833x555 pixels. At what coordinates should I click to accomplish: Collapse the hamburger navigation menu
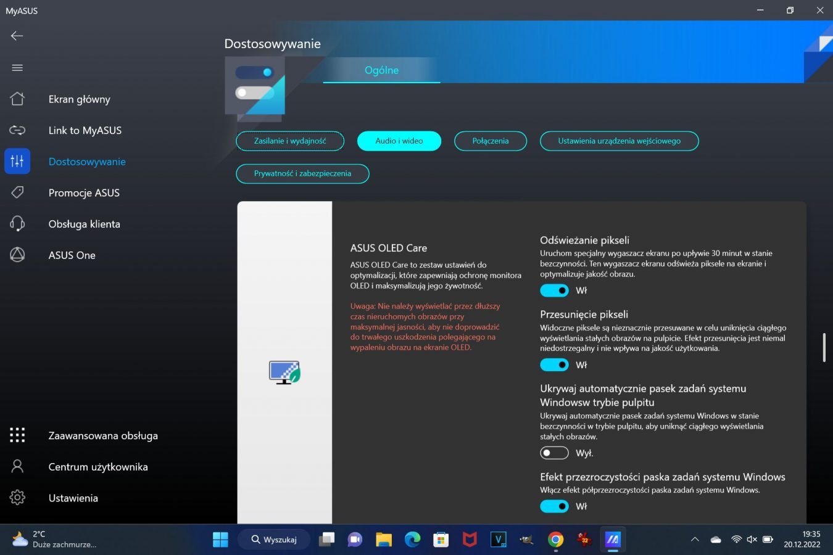17,68
